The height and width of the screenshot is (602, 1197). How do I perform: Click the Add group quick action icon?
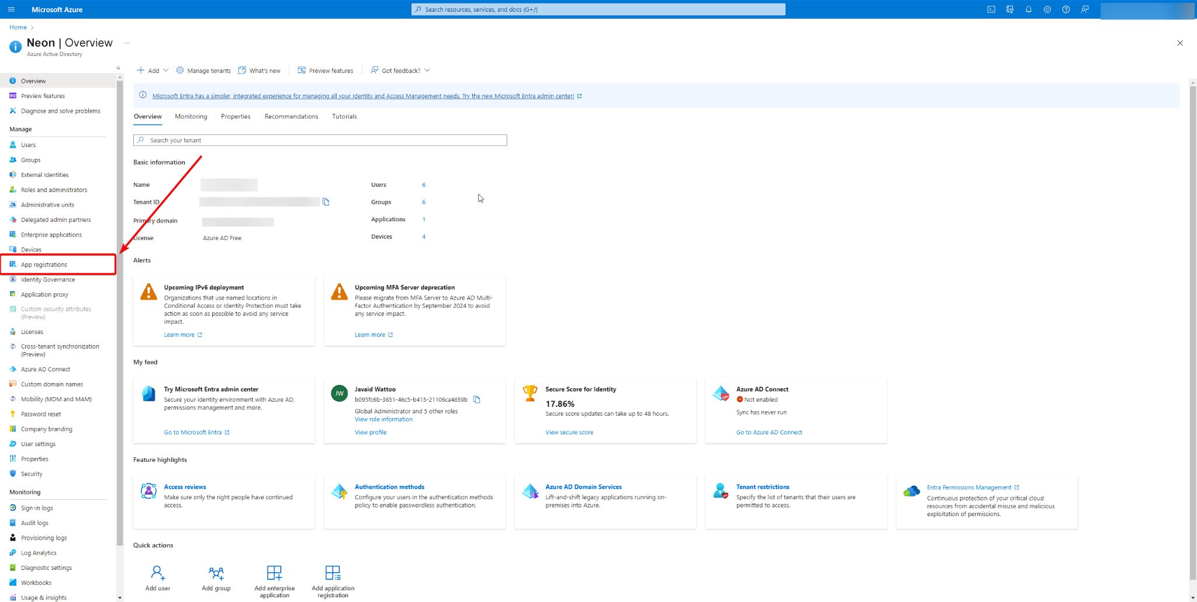pyautogui.click(x=216, y=573)
